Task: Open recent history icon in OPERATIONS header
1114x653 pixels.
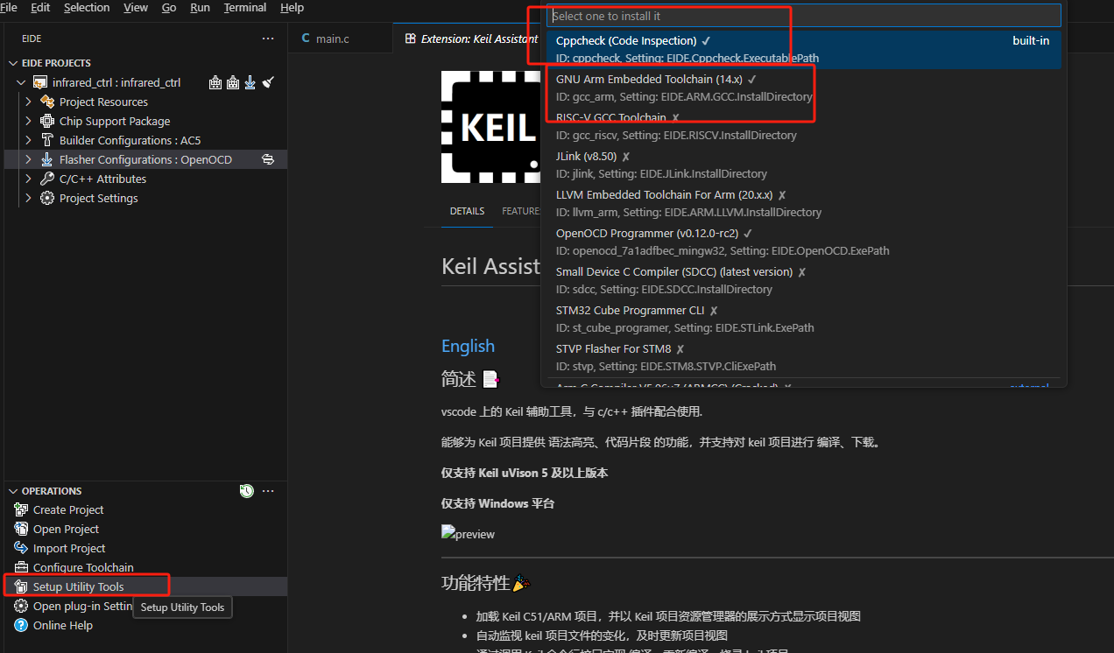Action: 246,491
